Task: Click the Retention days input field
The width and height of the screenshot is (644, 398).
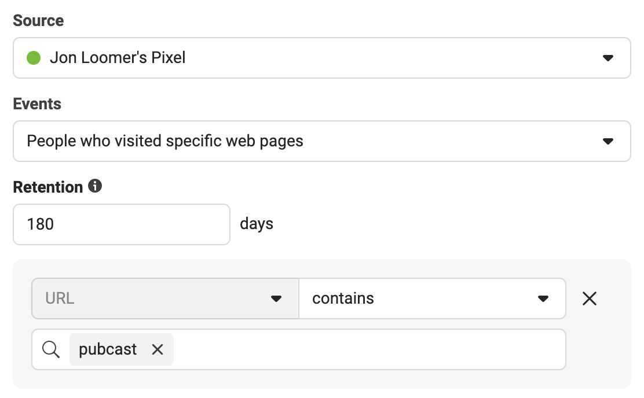Action: (122, 224)
